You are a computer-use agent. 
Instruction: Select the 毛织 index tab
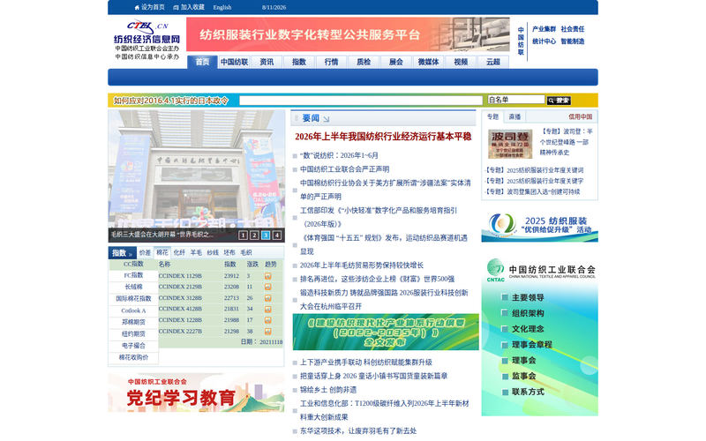(x=246, y=253)
